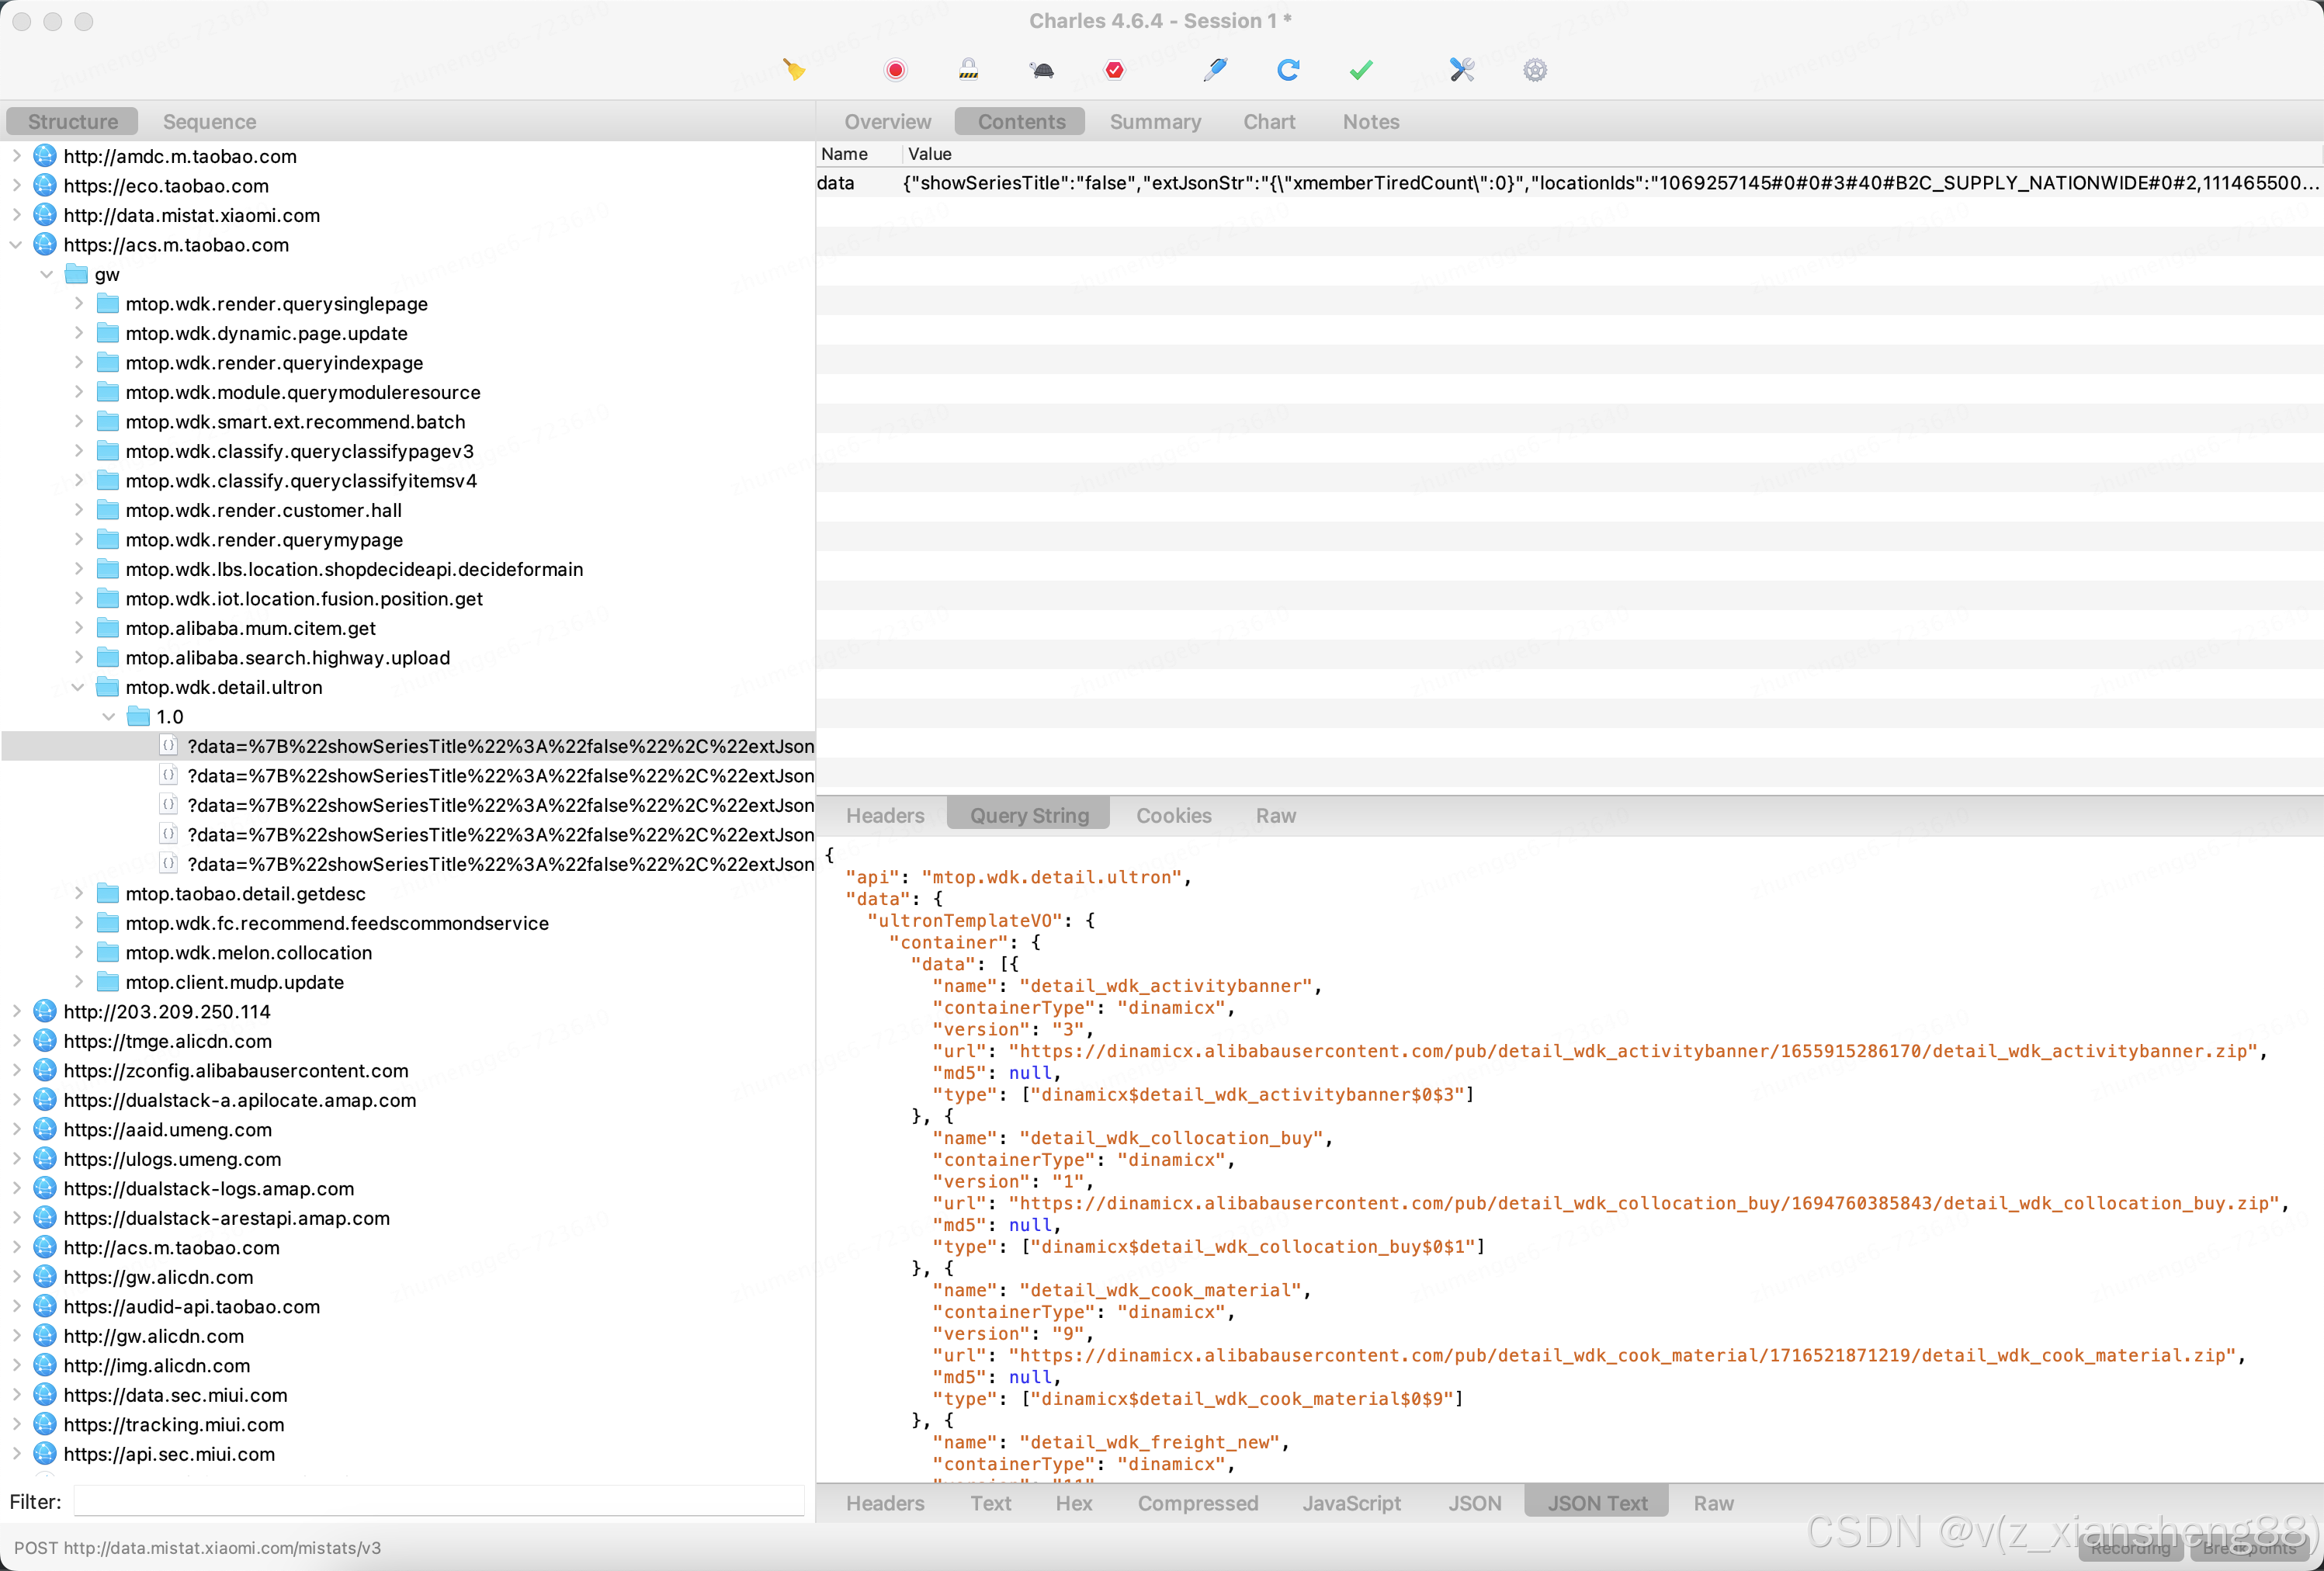This screenshot has width=2324, height=1571.
Task: Click the compose pen icon
Action: pos(1215,69)
